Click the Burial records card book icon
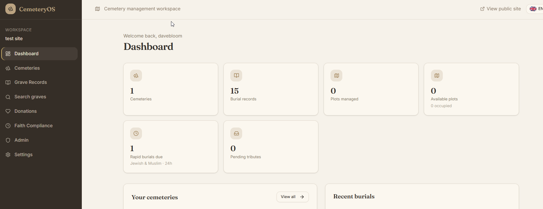The width and height of the screenshot is (543, 209). [236, 76]
